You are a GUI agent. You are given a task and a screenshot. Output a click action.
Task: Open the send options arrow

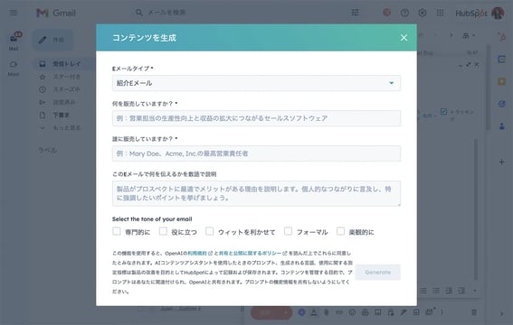287,312
